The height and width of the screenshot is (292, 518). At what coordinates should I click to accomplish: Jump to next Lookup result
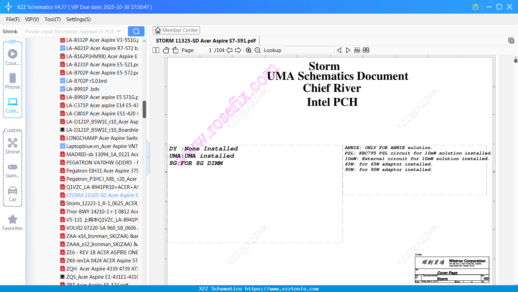pyautogui.click(x=348, y=50)
